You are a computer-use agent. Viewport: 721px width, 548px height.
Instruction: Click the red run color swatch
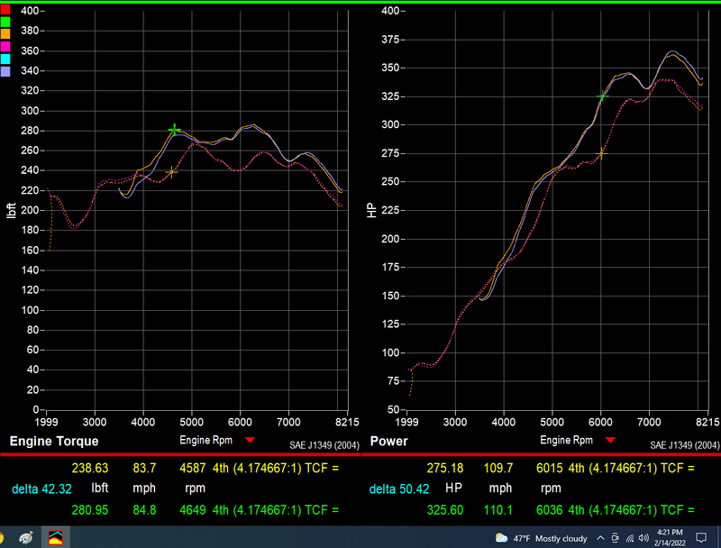pyautogui.click(x=5, y=9)
